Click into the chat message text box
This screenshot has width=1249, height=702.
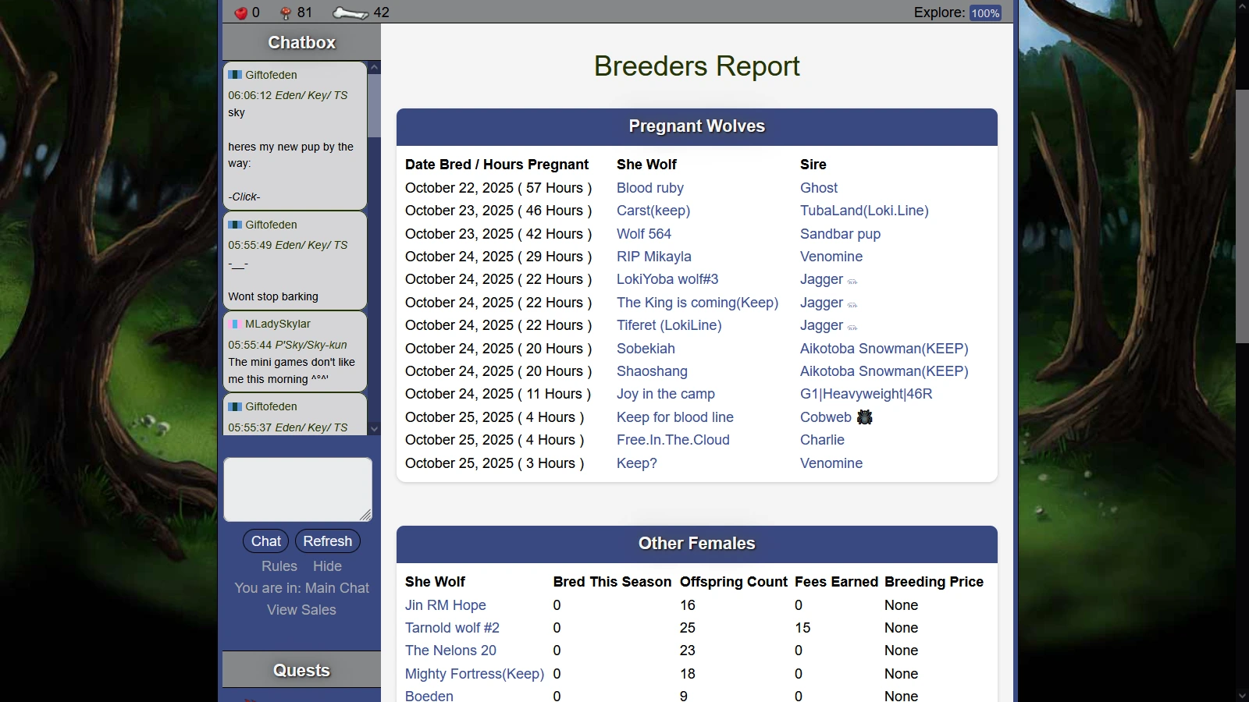coord(297,489)
